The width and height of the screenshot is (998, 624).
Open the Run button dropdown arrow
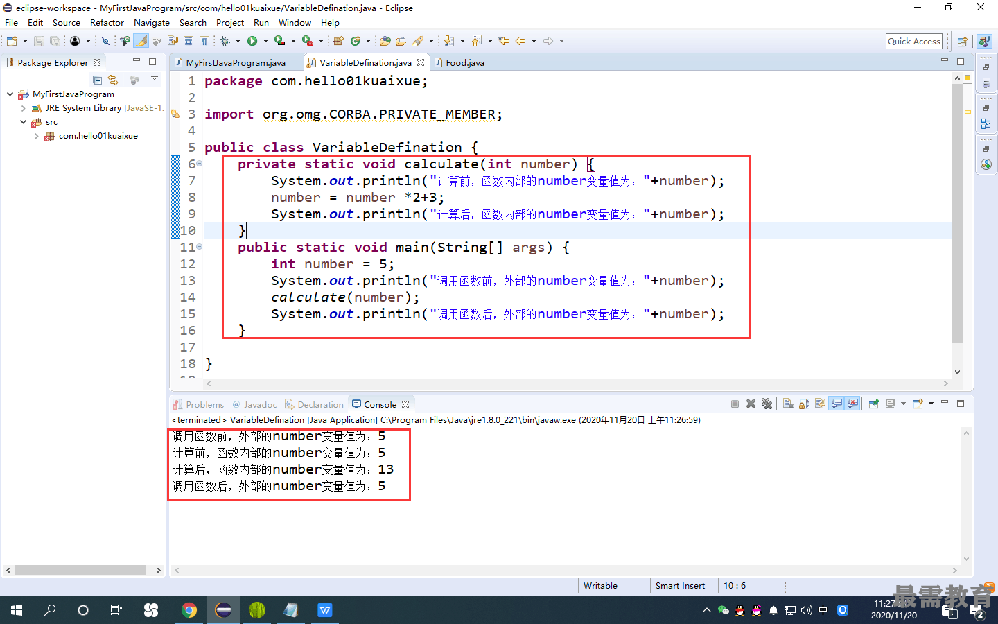(265, 42)
